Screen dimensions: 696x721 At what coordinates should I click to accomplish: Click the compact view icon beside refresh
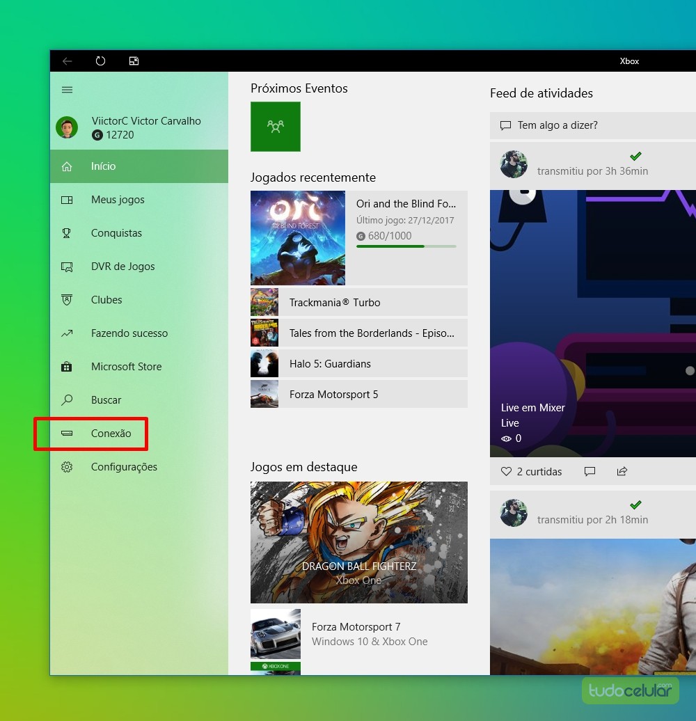coord(134,61)
